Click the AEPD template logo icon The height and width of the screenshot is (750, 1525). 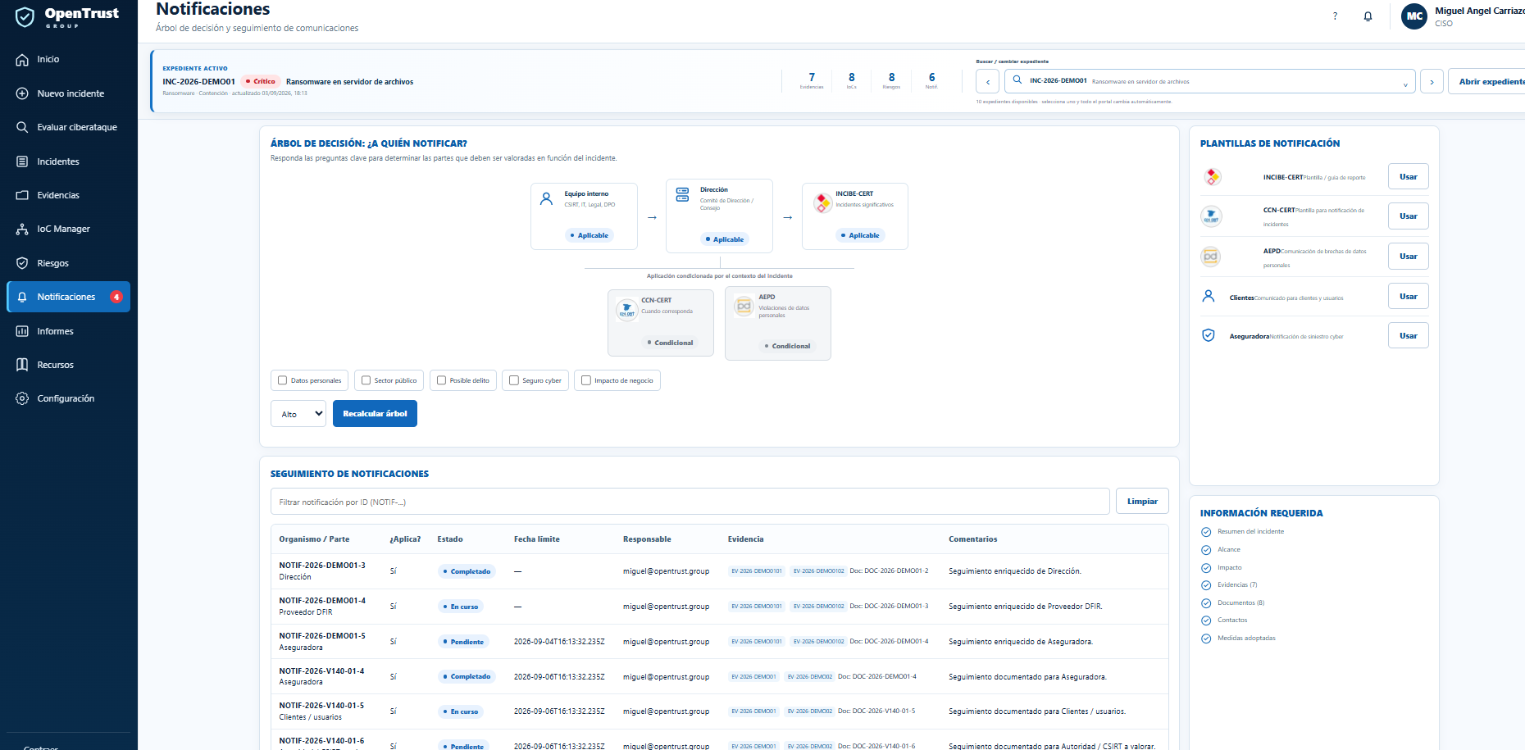click(x=1211, y=257)
